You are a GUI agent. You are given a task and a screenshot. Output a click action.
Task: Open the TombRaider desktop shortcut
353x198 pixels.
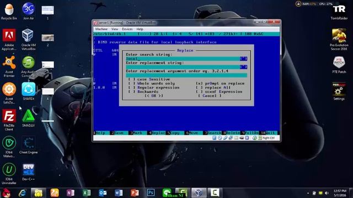pyautogui.click(x=339, y=12)
